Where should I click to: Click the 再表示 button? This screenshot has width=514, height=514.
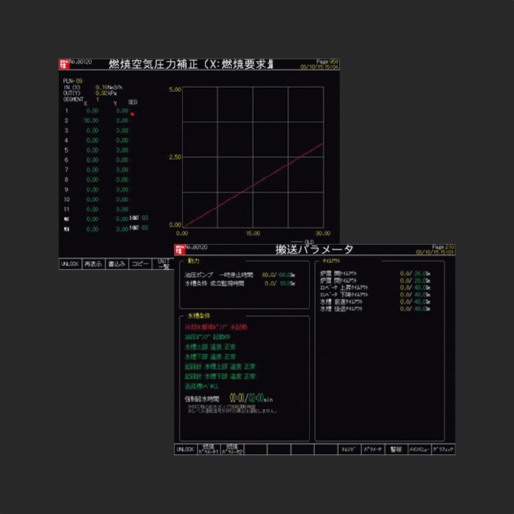(94, 264)
